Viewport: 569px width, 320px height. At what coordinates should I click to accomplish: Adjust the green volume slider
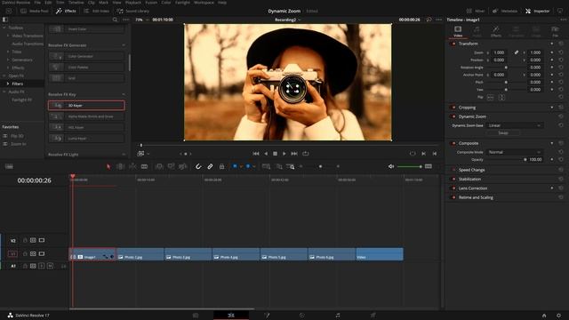coord(409,166)
